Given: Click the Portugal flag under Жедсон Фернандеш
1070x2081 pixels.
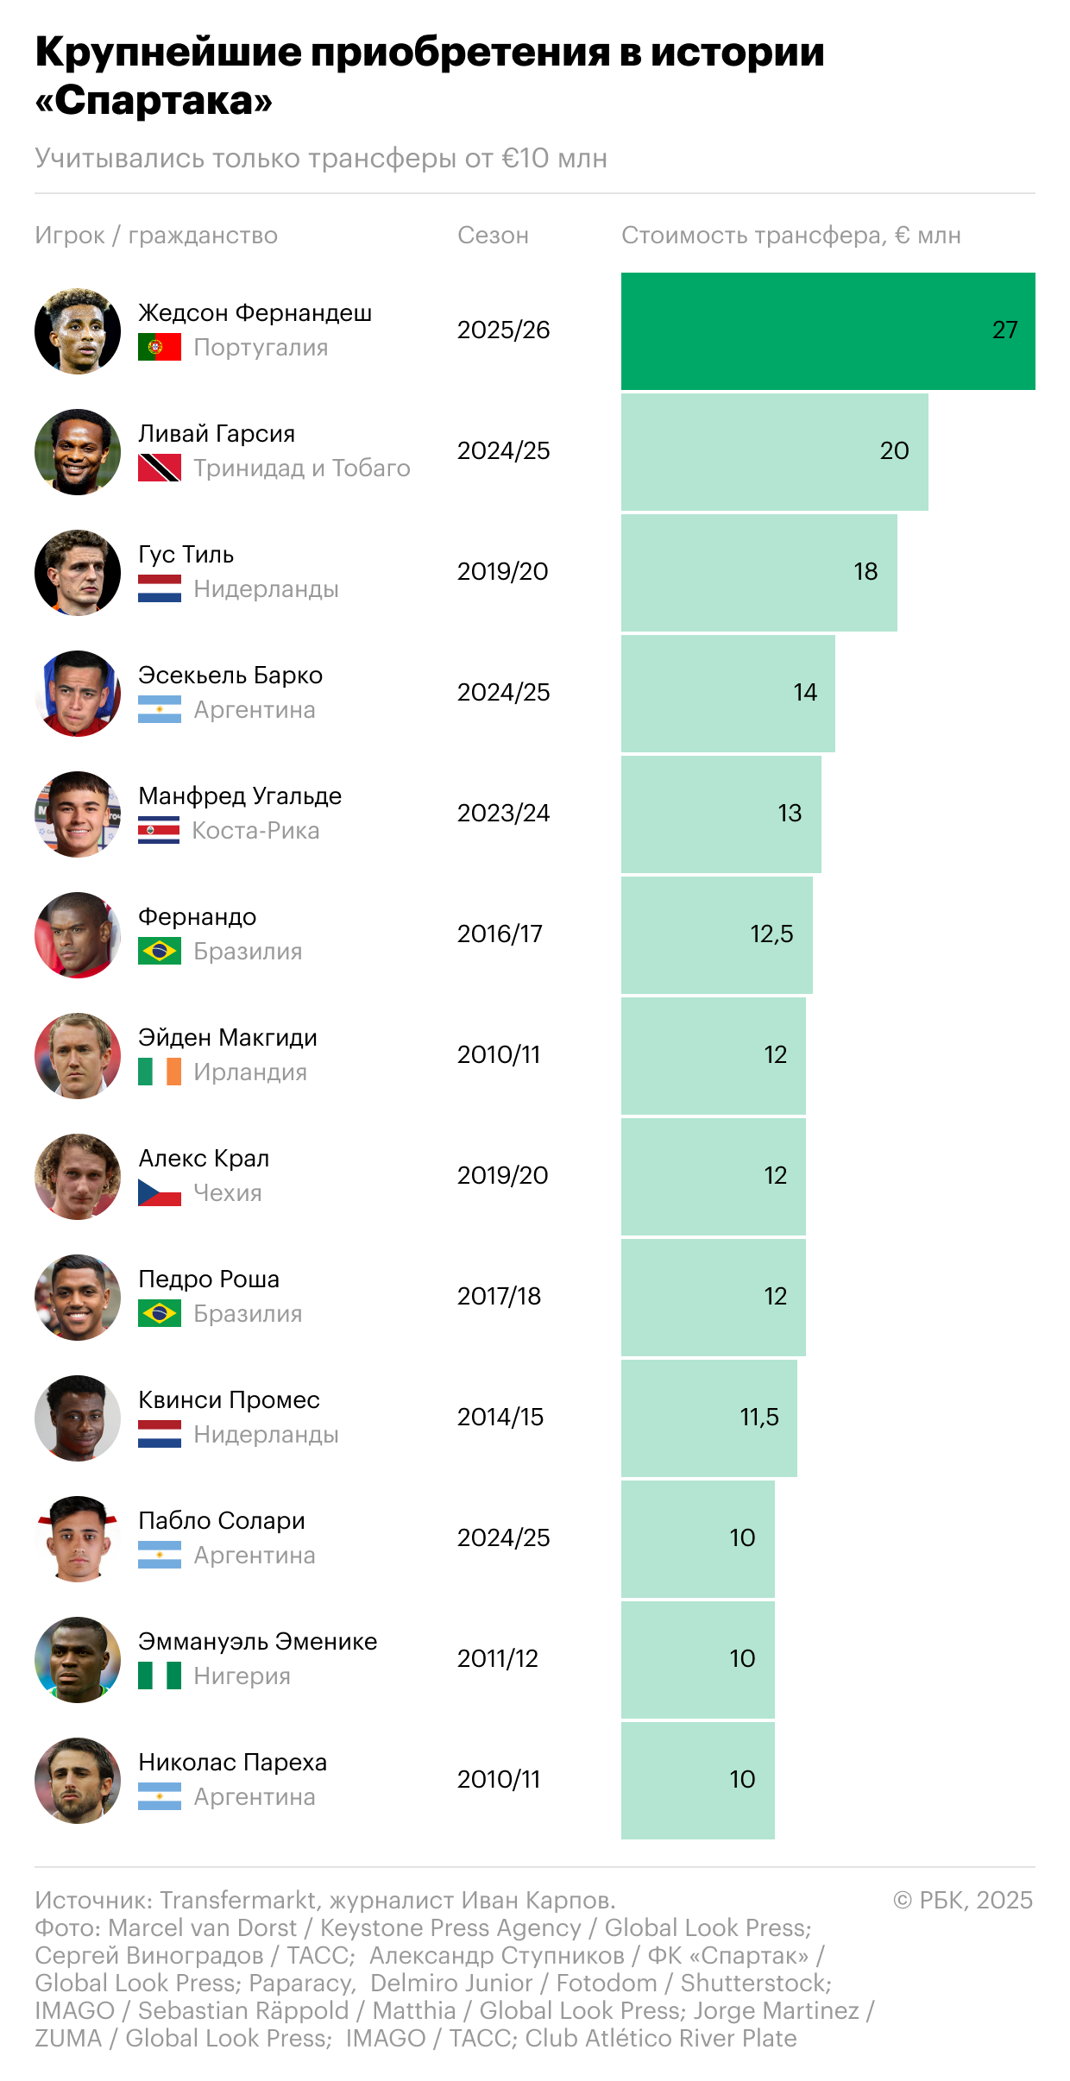Looking at the screenshot, I should click(160, 348).
